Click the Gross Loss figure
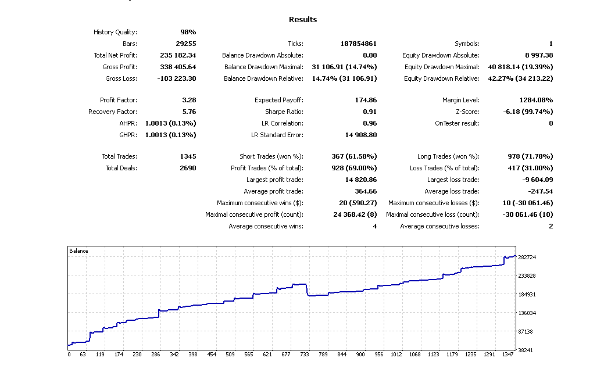 coord(177,78)
